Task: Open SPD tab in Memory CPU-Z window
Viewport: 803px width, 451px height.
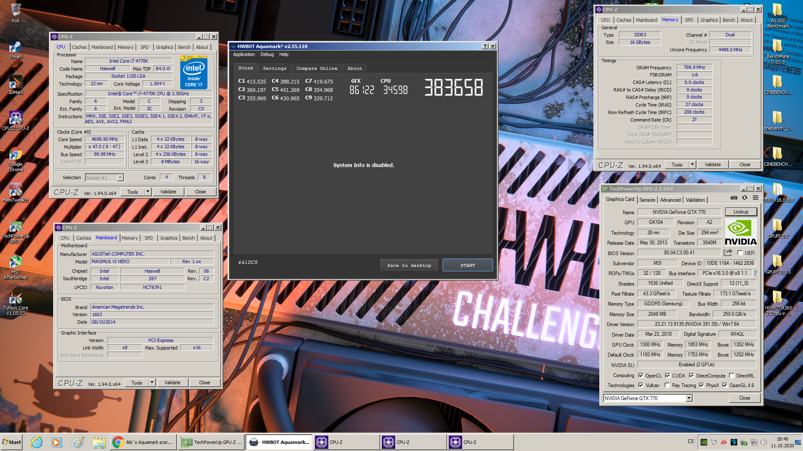Action: pos(689,20)
